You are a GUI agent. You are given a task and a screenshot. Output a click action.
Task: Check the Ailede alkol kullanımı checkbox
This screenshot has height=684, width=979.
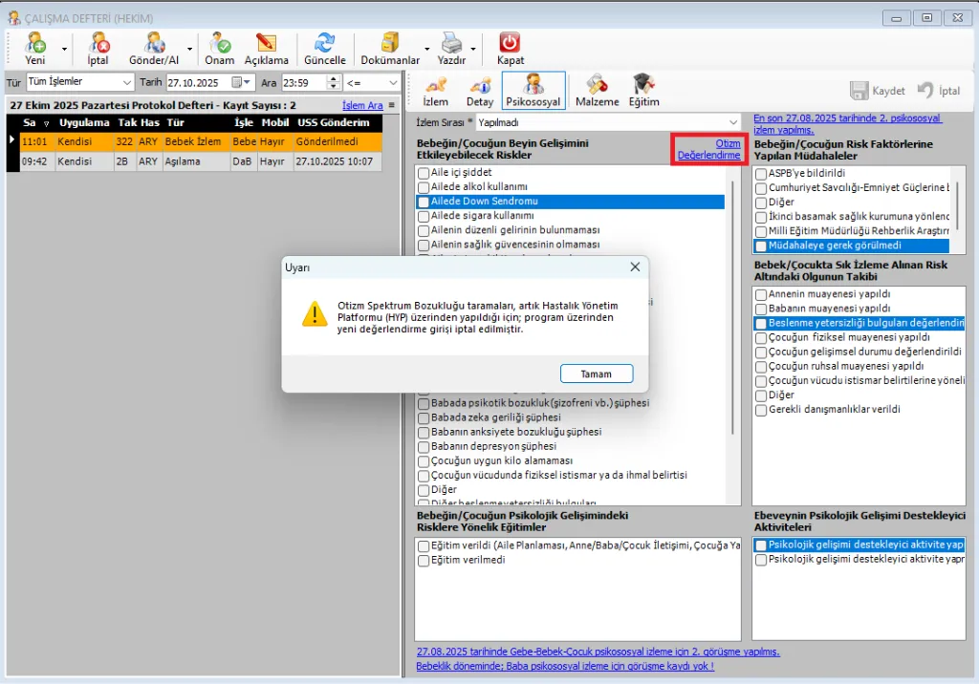[424, 187]
